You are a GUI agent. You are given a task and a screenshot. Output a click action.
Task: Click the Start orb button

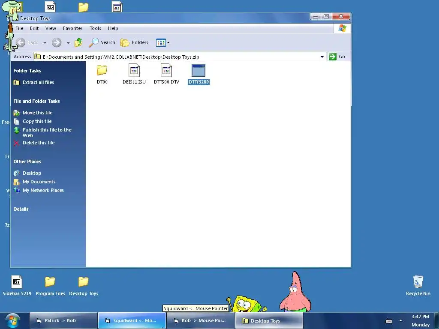[x=12, y=320]
